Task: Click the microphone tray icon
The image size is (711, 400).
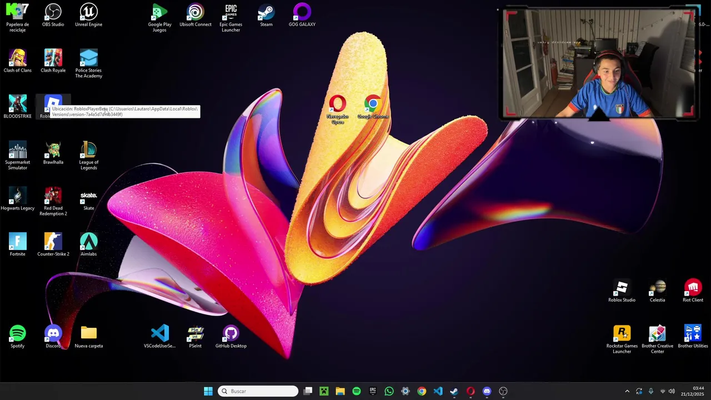Action: [650, 391]
